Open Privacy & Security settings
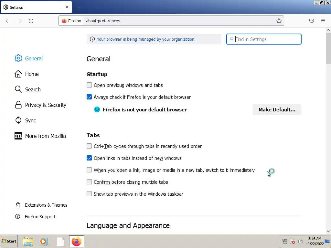This screenshot has height=248, width=331. [x=40, y=105]
